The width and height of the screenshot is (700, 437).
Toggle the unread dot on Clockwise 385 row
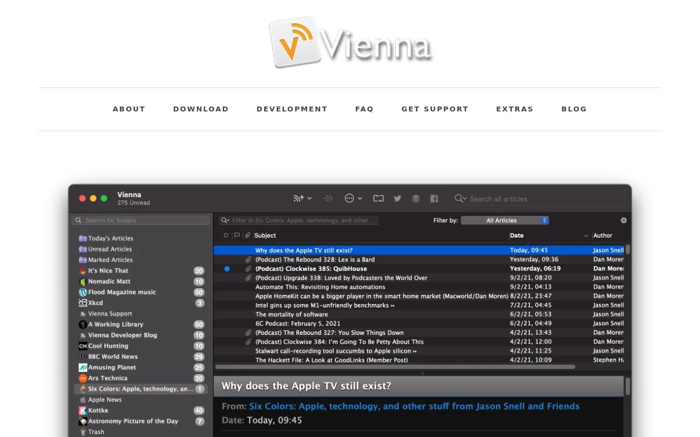pos(227,269)
